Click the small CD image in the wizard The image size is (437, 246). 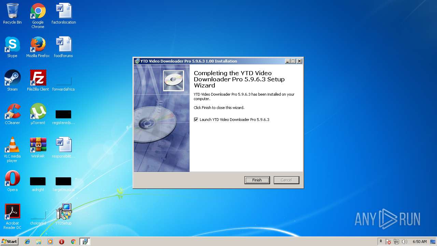pos(173,81)
